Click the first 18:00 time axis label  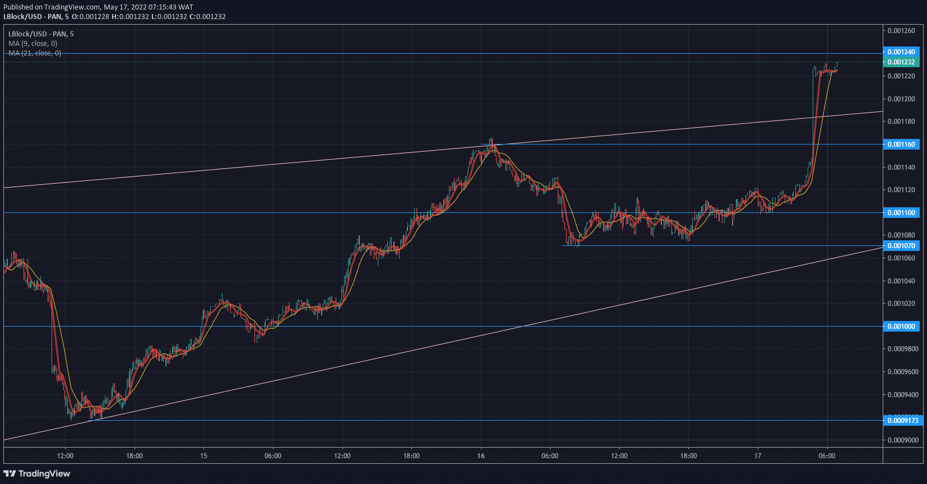pyautogui.click(x=135, y=456)
